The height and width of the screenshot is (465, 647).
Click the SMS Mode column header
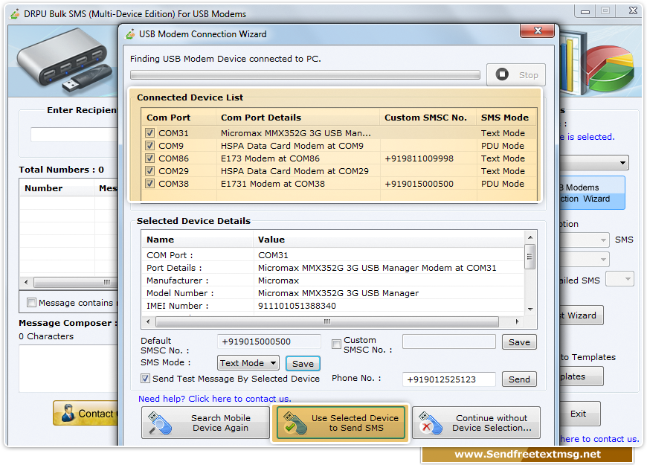coord(504,118)
